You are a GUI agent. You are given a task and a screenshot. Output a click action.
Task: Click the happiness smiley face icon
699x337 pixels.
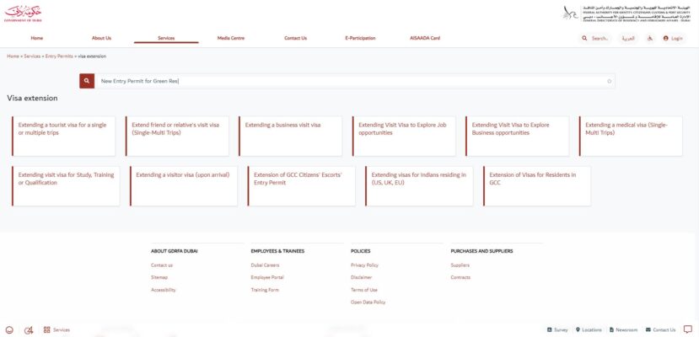pos(9,330)
